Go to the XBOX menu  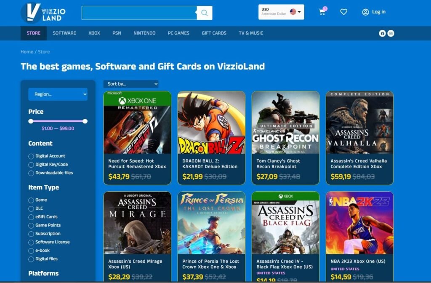(x=94, y=33)
